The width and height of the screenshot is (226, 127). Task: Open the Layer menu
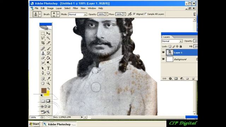tap(59, 8)
